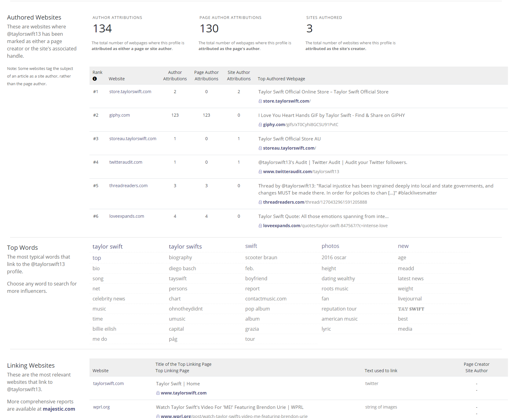This screenshot has height=418, width=511.
Task: Select twitteraudit.com cell in rank #4 row
Action: click(126, 162)
